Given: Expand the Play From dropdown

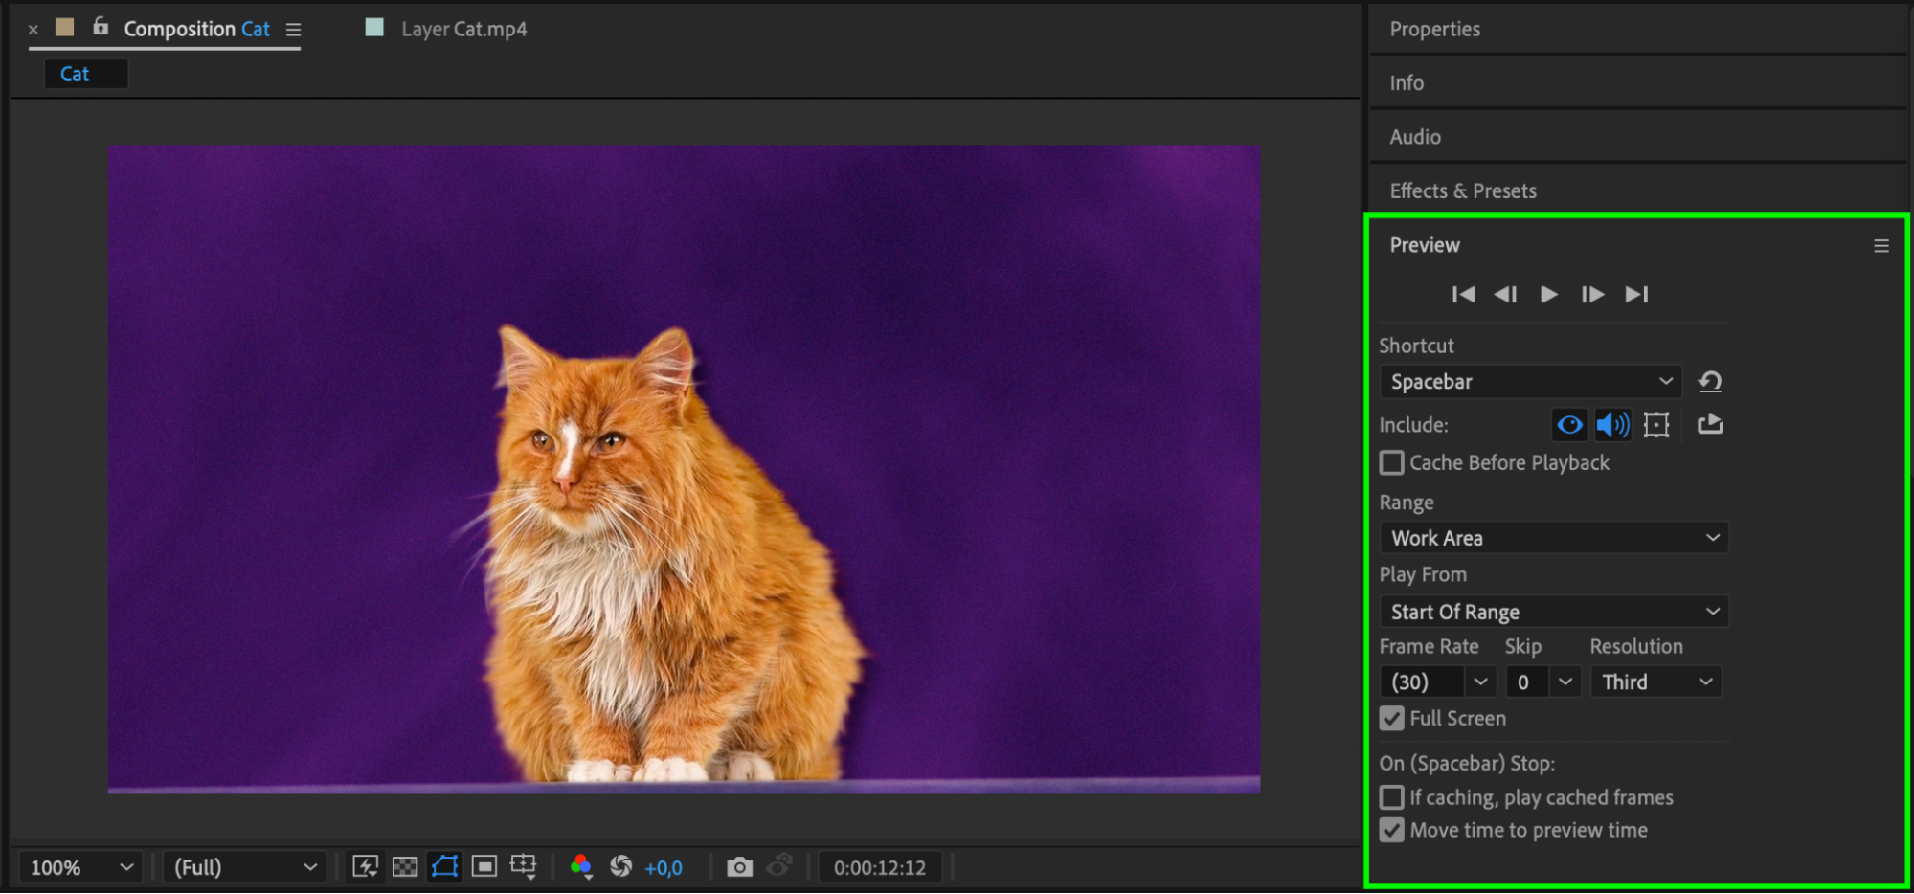Looking at the screenshot, I should point(1553,612).
